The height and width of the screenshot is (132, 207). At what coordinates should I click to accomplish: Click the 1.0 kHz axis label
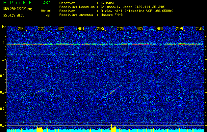[x=2, y=60]
